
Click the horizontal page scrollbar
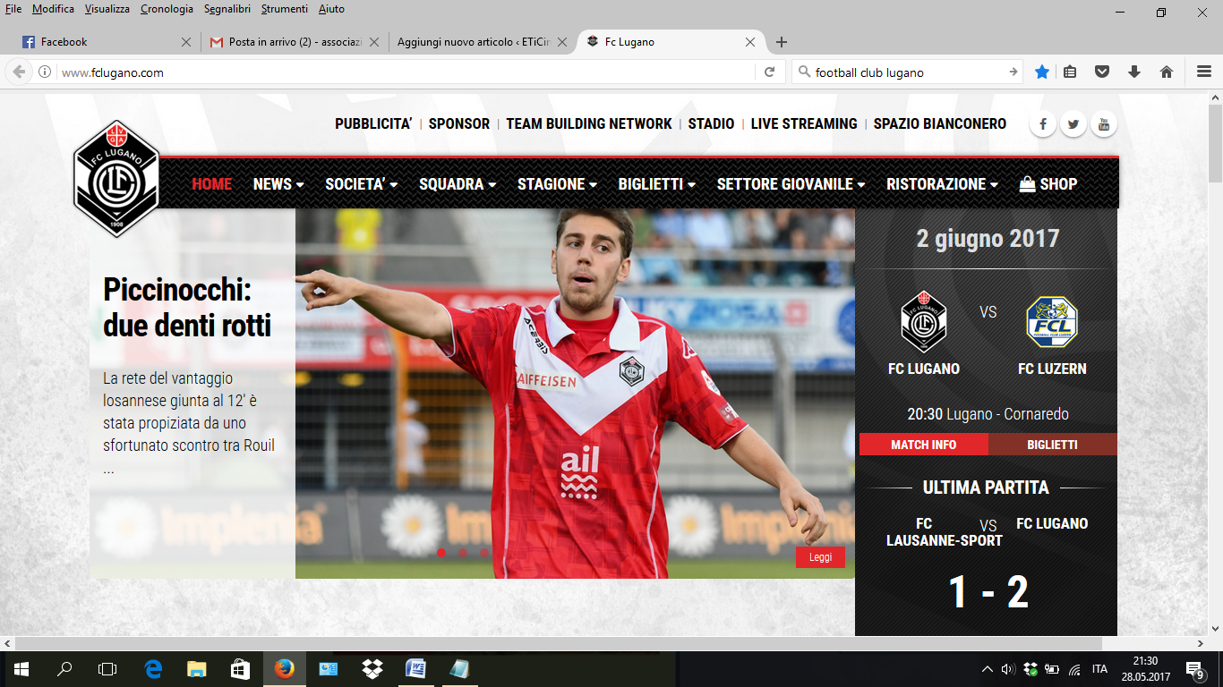point(560,643)
